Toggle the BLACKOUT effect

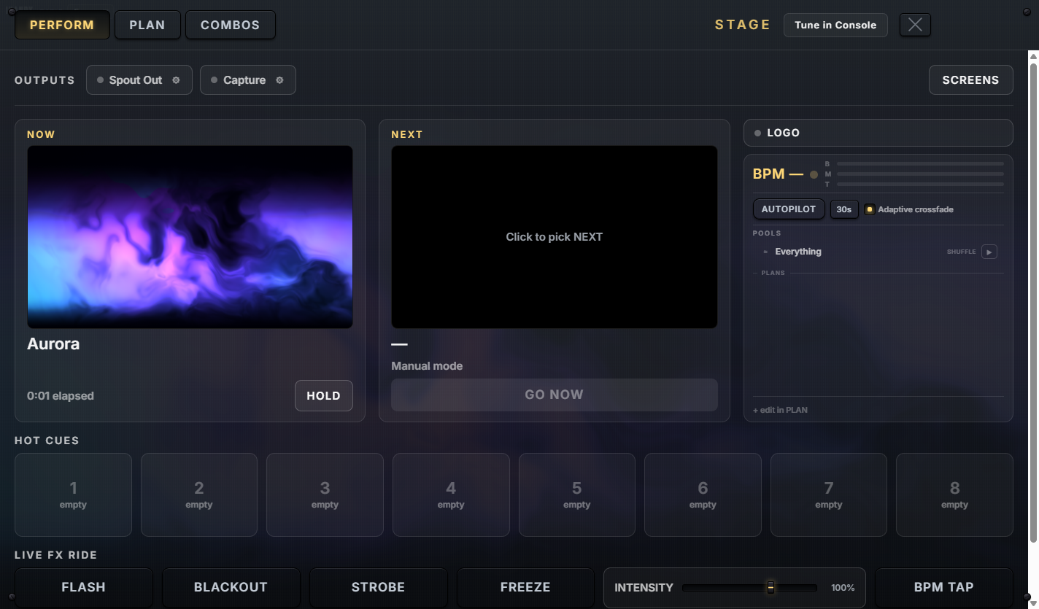[231, 587]
